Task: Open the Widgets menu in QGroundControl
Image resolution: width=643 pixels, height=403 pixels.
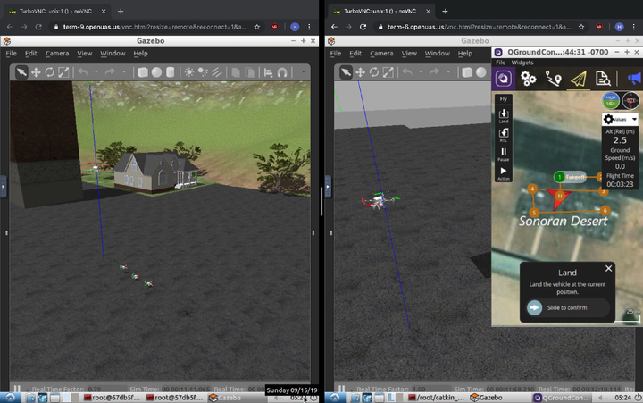Action: pyautogui.click(x=522, y=63)
